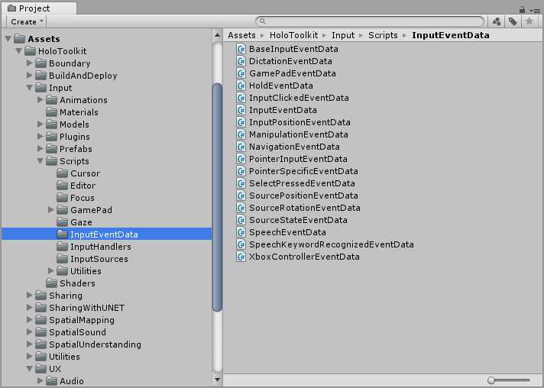Image resolution: width=544 pixels, height=388 pixels.
Task: Expand the Utilities folder under Scripts
Action: [51, 271]
